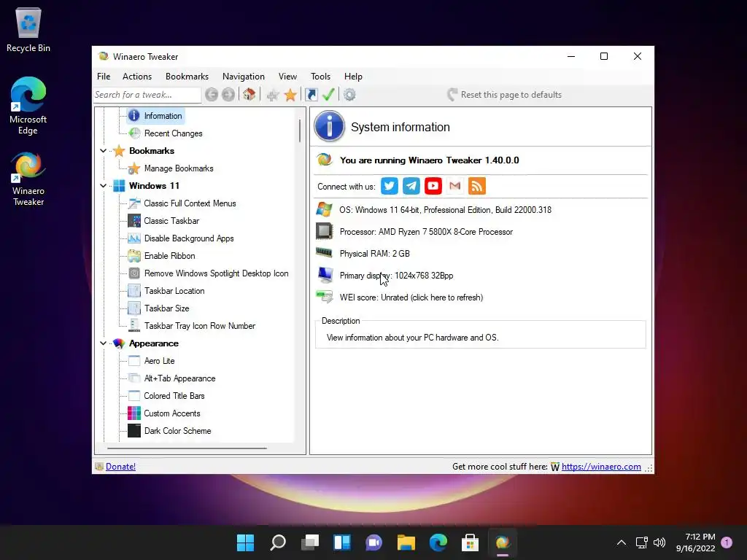Show hidden icons in the system tray

[622, 542]
